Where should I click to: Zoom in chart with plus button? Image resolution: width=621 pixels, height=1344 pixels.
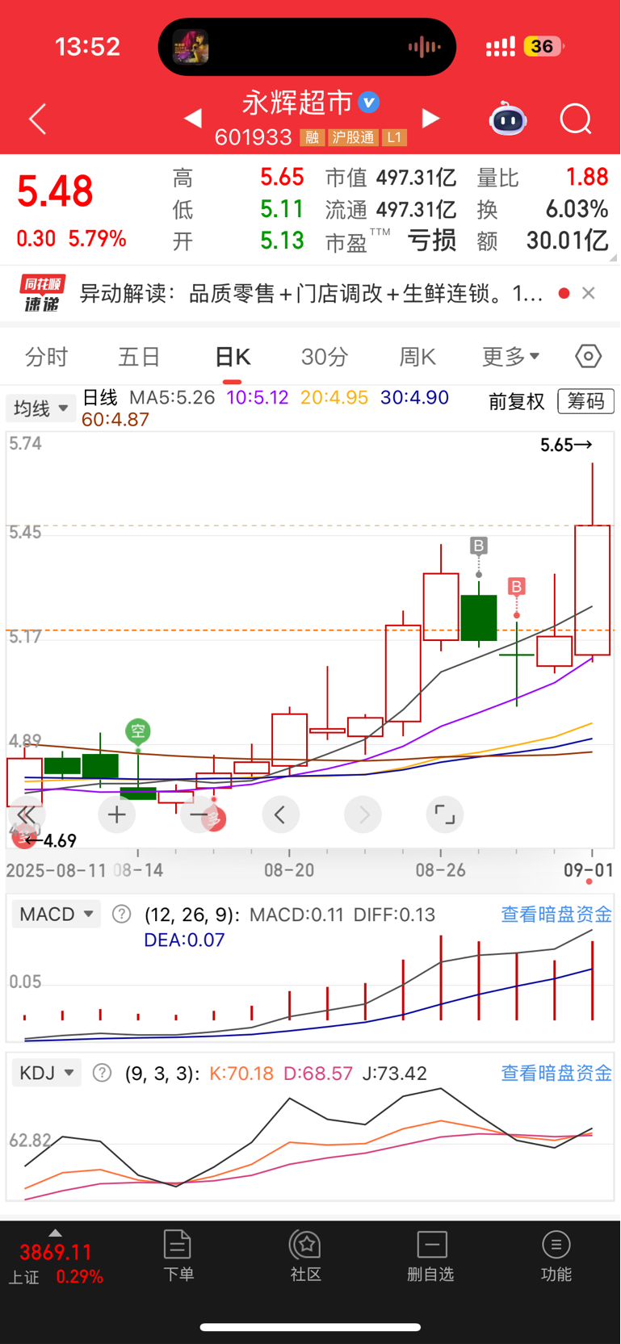click(x=116, y=814)
